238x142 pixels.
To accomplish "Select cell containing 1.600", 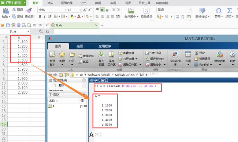I will pyautogui.click(x=19, y=65).
